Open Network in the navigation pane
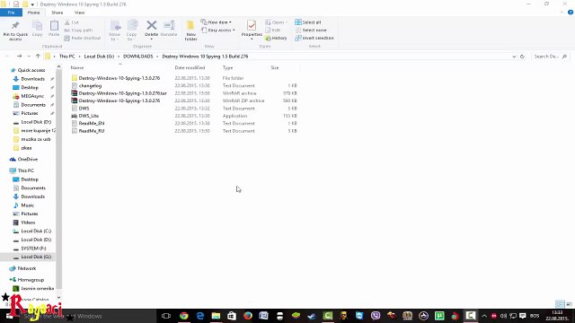Screen dimensions: 575x323 (x=27, y=268)
